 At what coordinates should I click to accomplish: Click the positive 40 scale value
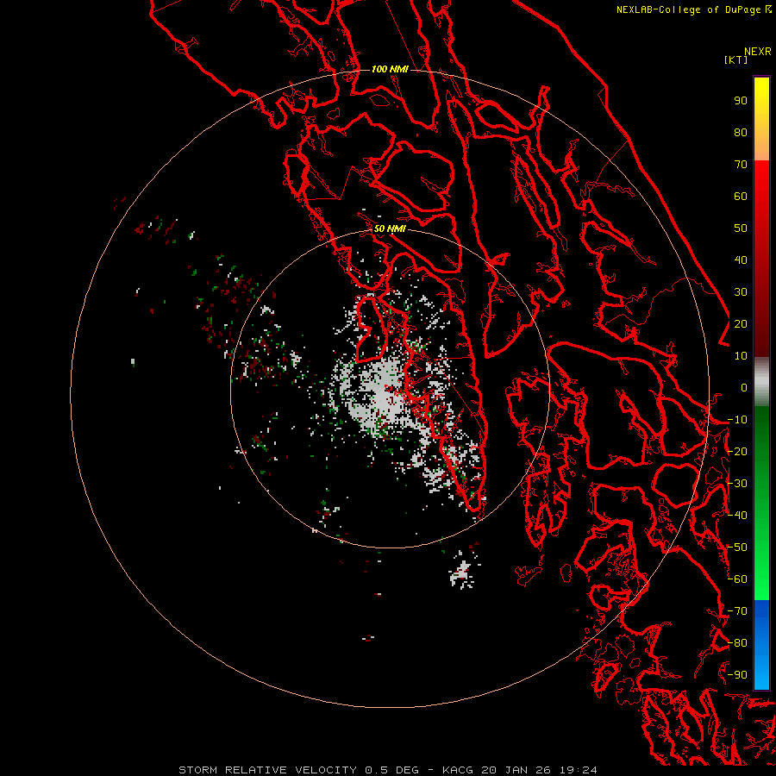(741, 260)
